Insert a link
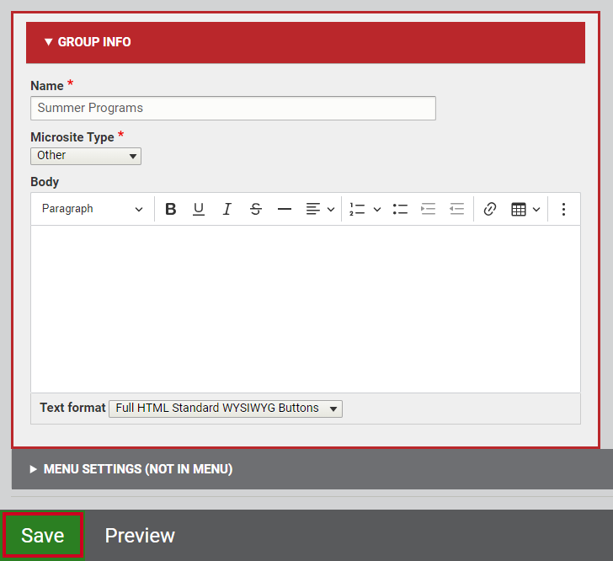 pyautogui.click(x=490, y=209)
